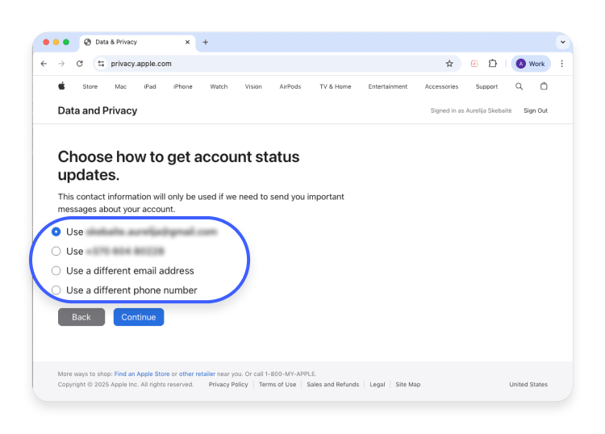Screen dimensions: 605x434
Task: Open the Mac menu item
Action: coord(120,87)
